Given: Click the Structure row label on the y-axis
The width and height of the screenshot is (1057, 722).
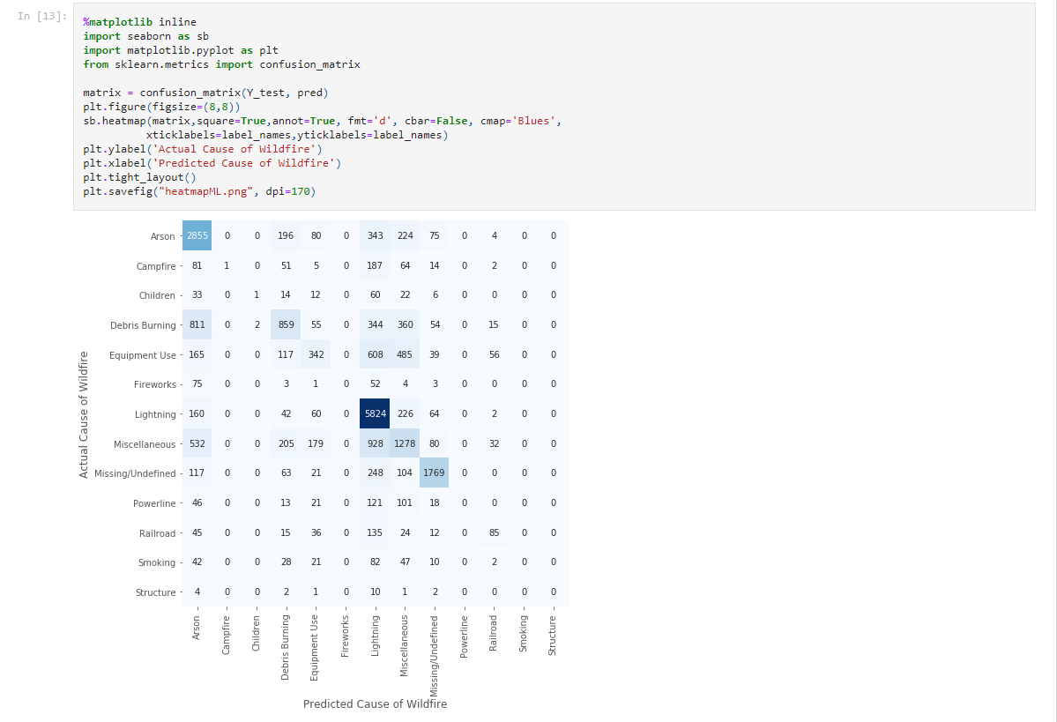Looking at the screenshot, I should click(x=155, y=592).
